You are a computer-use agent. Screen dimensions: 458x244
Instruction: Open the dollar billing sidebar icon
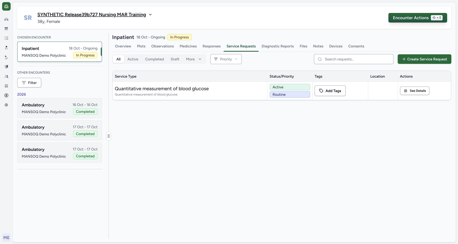coord(6,95)
